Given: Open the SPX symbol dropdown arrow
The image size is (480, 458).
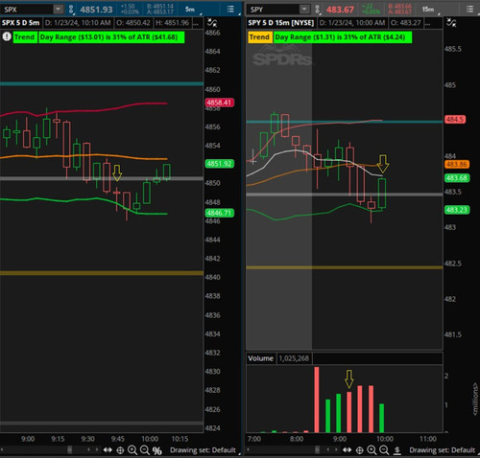Looking at the screenshot, I should tap(59, 10).
